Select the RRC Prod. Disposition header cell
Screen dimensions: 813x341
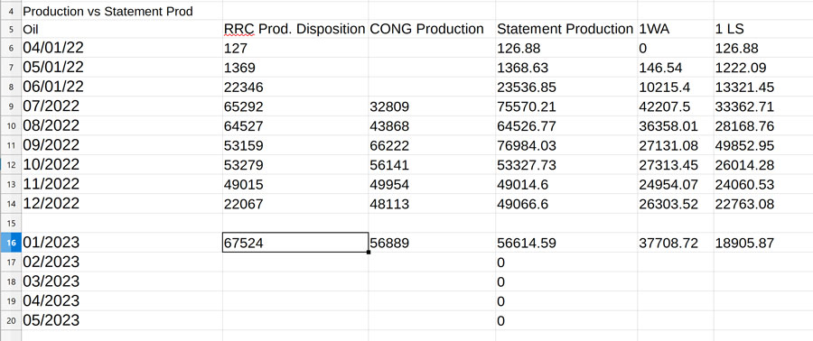tap(295, 29)
